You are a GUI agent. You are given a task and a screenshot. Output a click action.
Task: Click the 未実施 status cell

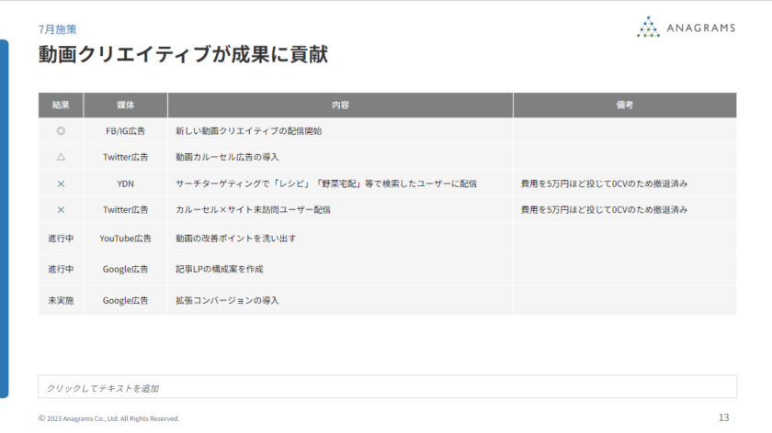pyautogui.click(x=61, y=300)
